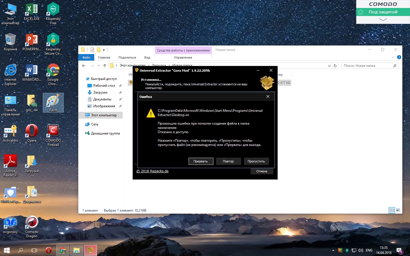Open Task View in the taskbar

(x=34, y=250)
